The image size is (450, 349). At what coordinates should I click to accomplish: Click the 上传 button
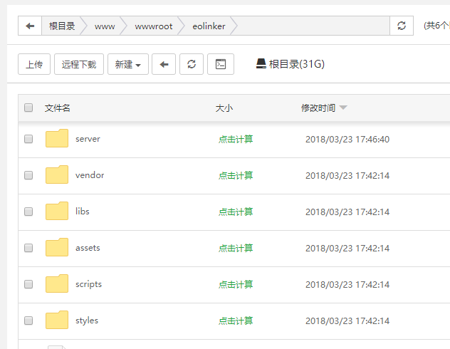click(x=34, y=64)
